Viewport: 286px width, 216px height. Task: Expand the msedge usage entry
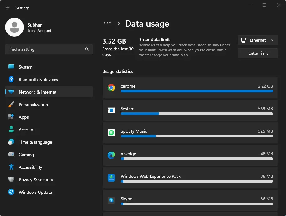pos(190,155)
